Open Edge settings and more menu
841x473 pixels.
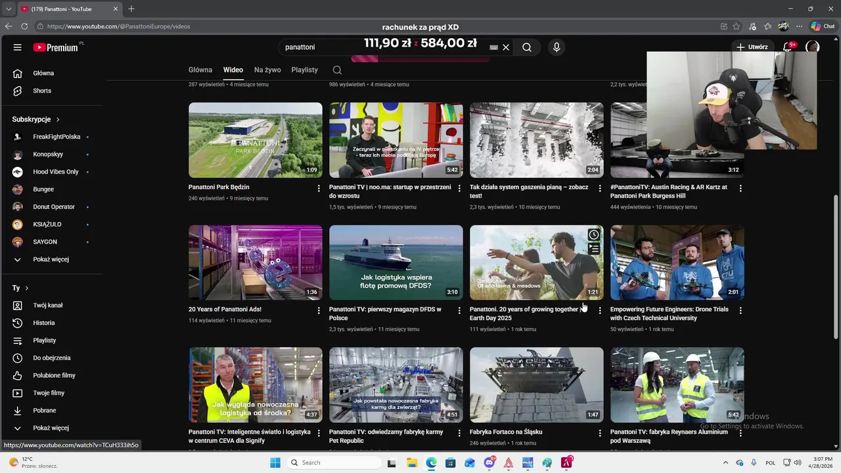coord(799,26)
